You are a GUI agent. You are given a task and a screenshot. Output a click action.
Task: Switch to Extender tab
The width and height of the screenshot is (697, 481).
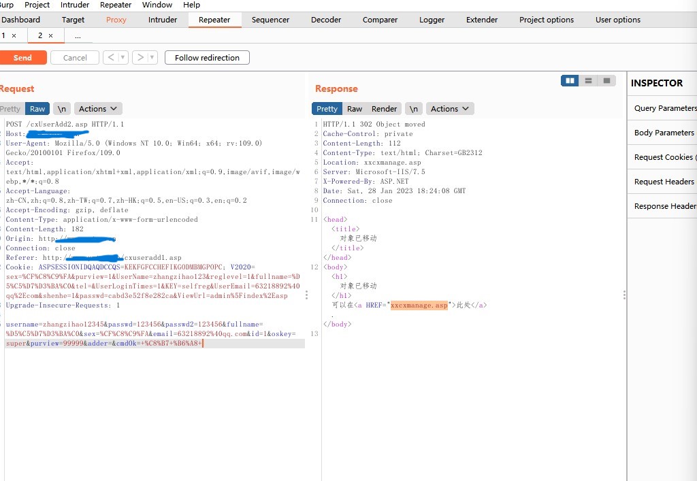pyautogui.click(x=482, y=20)
